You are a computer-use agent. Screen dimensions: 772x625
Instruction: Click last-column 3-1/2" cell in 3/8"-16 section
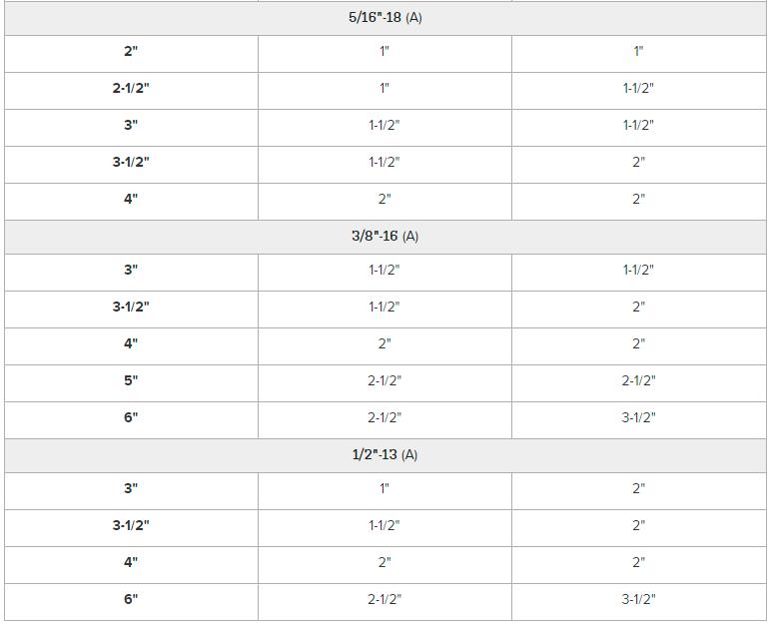pos(638,417)
